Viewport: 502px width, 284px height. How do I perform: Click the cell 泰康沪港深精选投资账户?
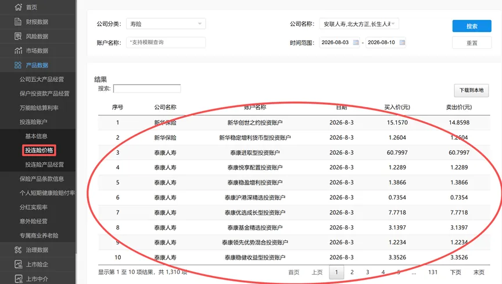(255, 197)
